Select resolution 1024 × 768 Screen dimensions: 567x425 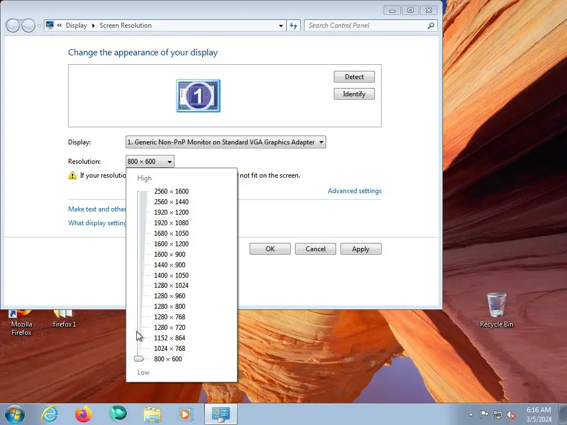tap(169, 348)
